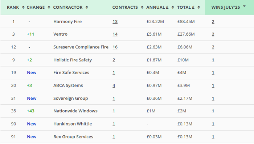Toggle the Wins July'25 descending arrow

point(244,6)
